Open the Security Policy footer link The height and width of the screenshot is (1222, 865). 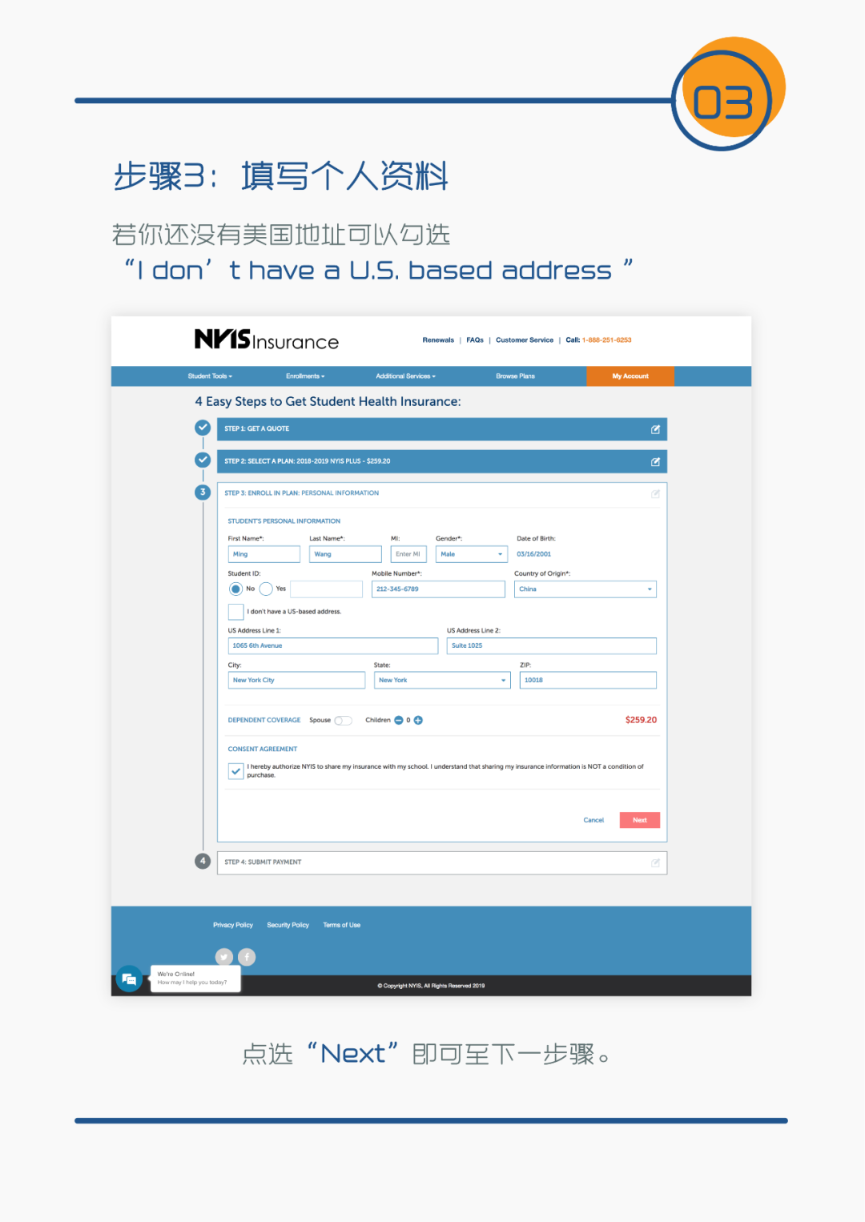(288, 925)
